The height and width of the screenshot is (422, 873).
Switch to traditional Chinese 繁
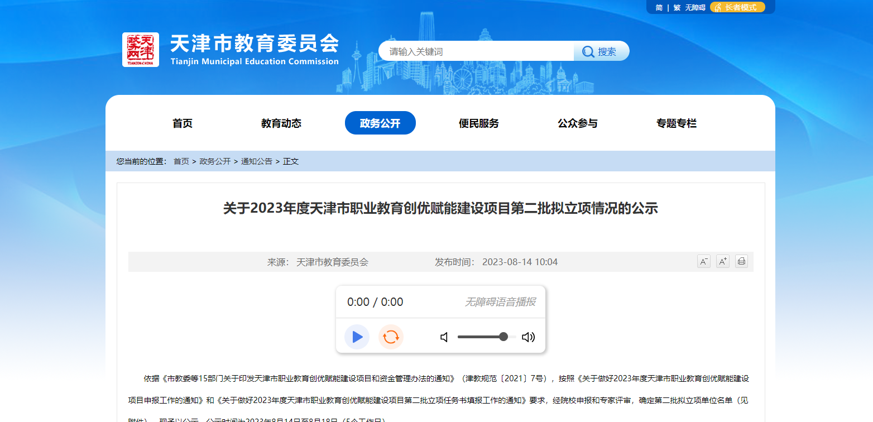(677, 7)
